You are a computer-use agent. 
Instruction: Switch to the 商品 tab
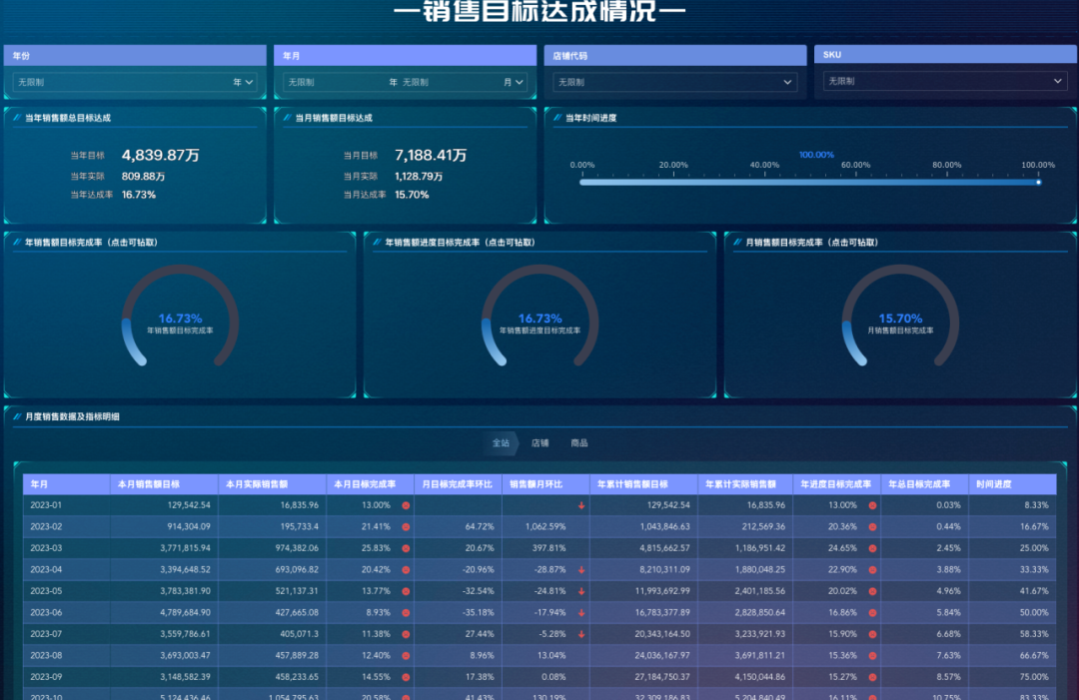pos(579,442)
